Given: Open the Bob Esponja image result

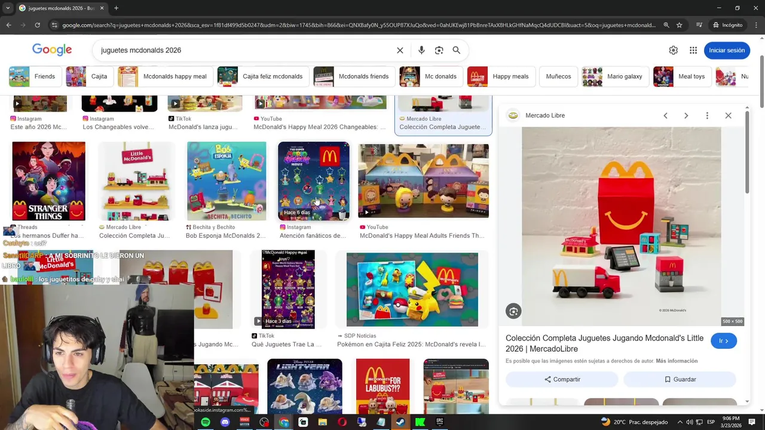Looking at the screenshot, I should click(227, 181).
